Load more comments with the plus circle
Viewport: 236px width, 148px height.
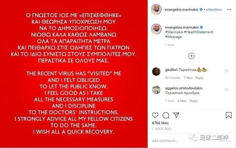[191, 56]
